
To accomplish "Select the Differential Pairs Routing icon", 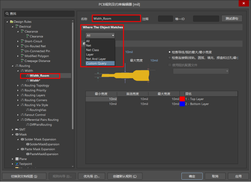I will coord(22,120).
